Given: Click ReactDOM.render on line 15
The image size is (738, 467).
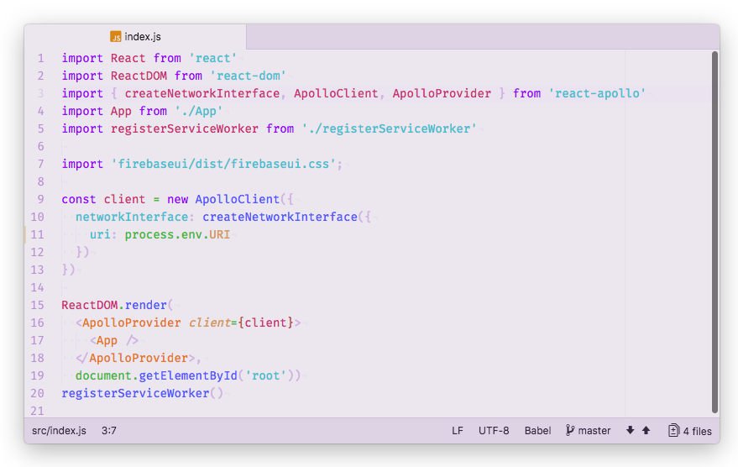Looking at the screenshot, I should point(114,306).
